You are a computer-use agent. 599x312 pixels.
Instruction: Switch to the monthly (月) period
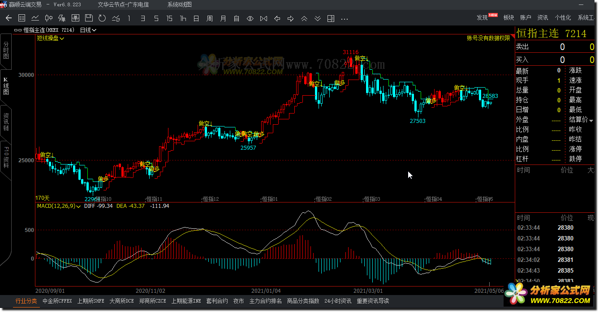[223, 18]
